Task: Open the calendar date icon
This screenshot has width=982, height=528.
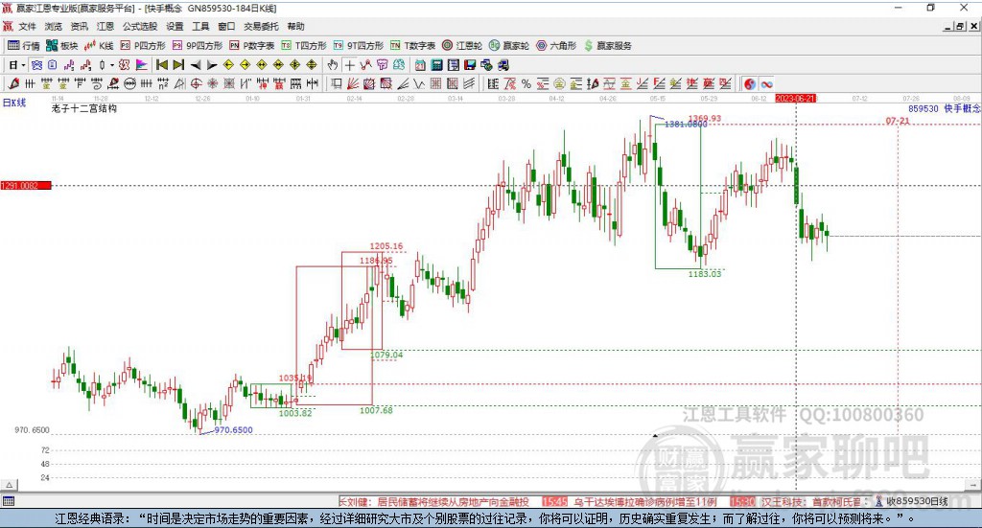Action: 420,64
